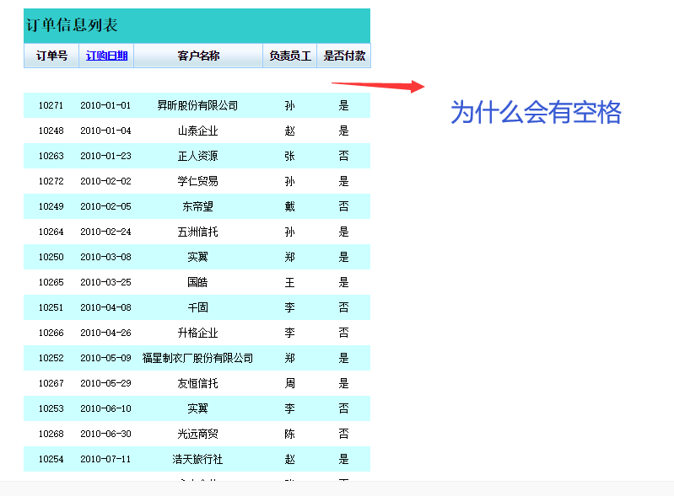
Task: Click customer 光远商贸
Action: click(x=197, y=435)
